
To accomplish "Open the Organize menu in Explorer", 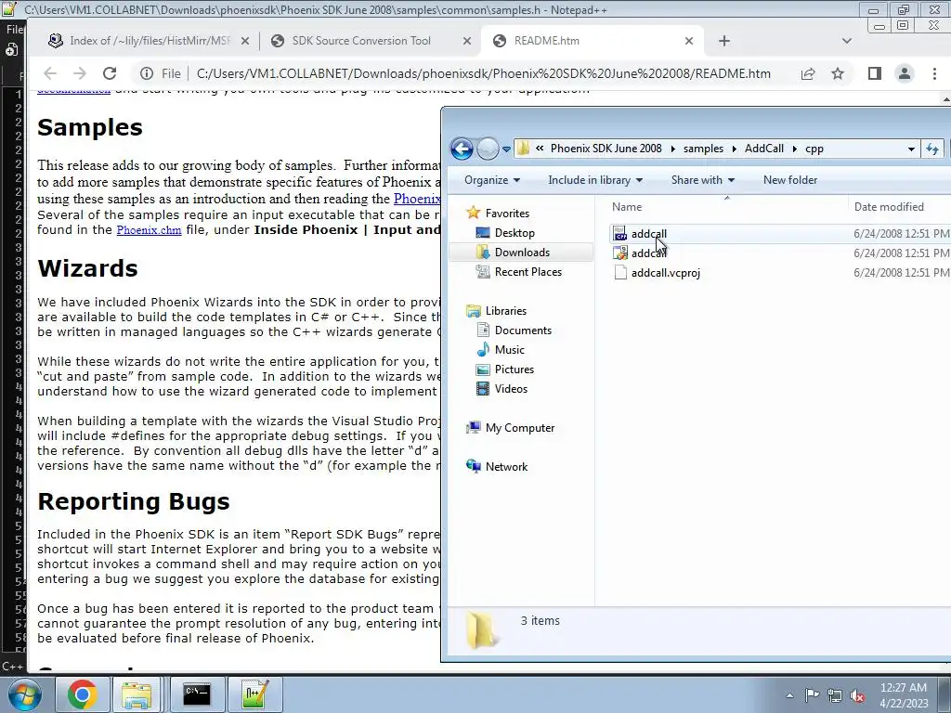I will (492, 180).
